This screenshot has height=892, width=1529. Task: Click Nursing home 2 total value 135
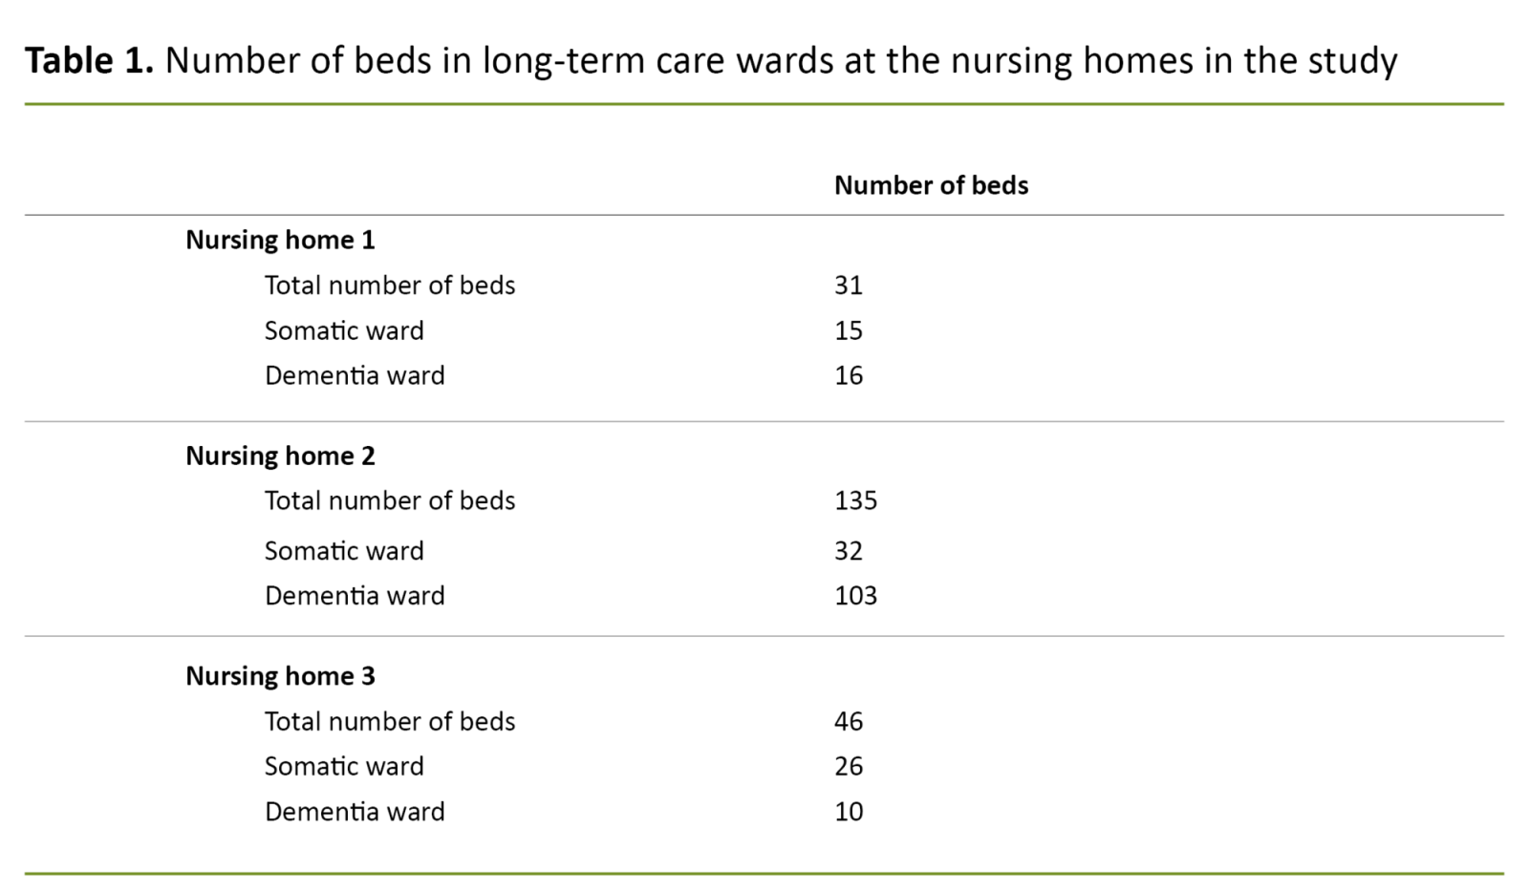coord(855,500)
